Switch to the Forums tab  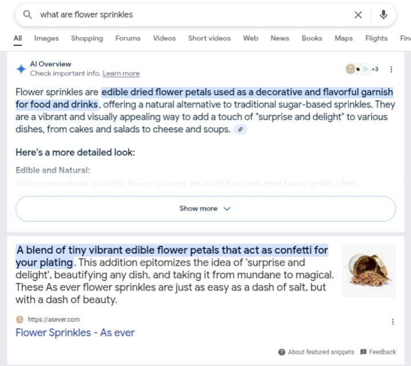[x=128, y=38]
